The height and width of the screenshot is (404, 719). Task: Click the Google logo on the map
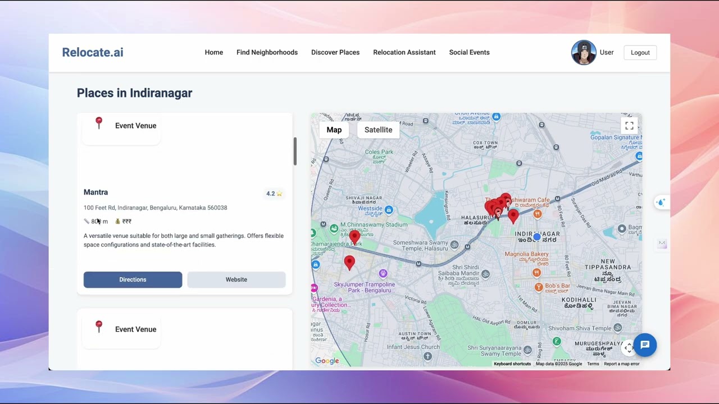[x=327, y=361]
